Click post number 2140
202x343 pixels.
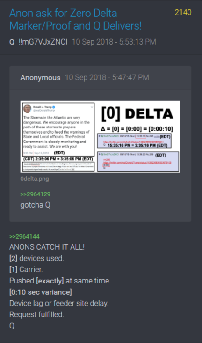pyautogui.click(x=183, y=13)
